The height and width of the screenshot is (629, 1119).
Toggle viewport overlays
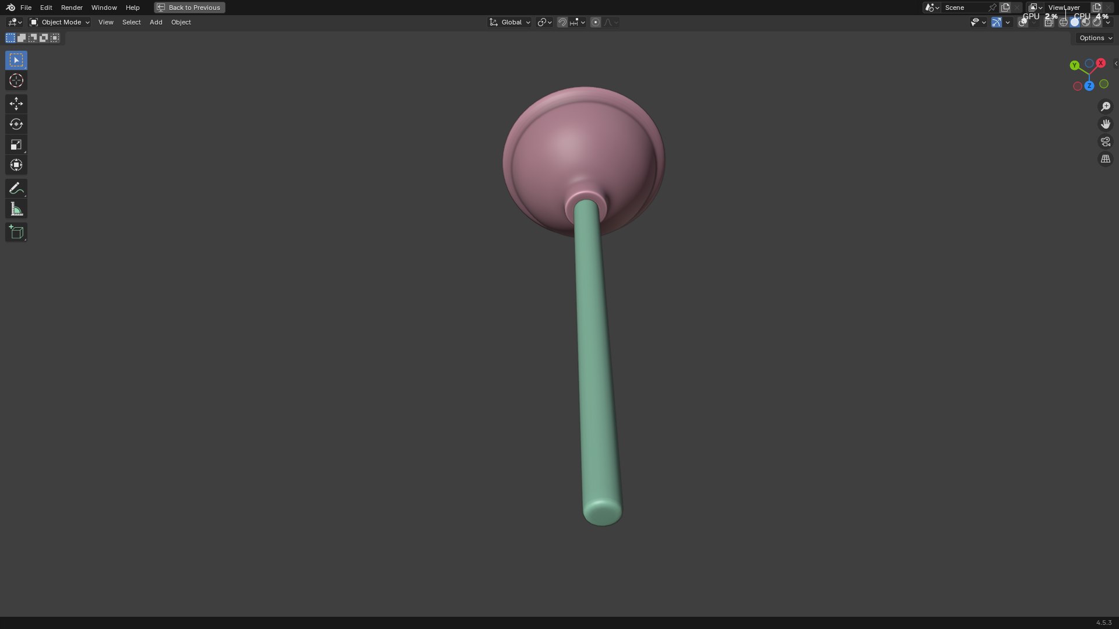(1023, 22)
